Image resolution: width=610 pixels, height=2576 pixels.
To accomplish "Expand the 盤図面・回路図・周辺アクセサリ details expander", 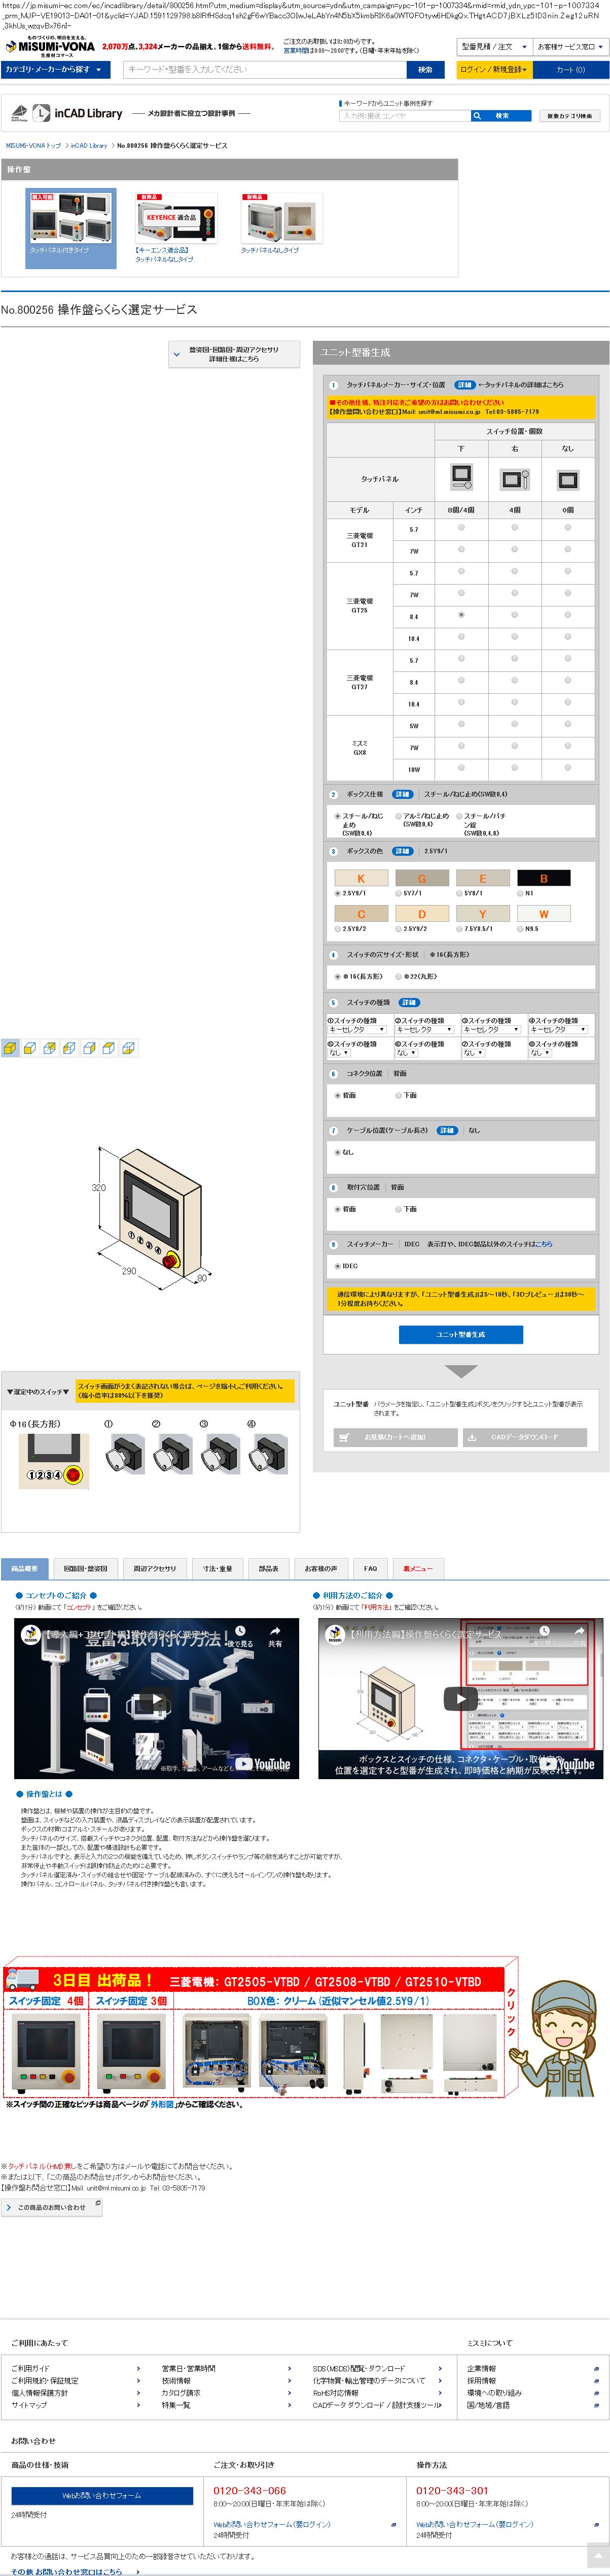I will tap(235, 354).
